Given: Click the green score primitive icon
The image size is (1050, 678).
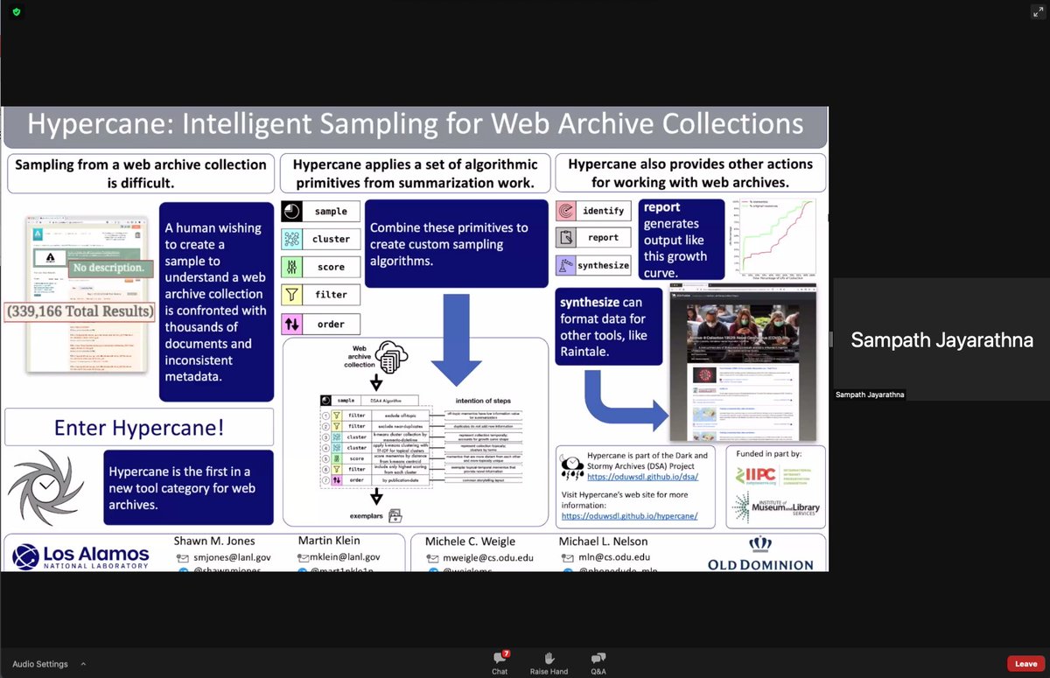Looking at the screenshot, I should [293, 267].
